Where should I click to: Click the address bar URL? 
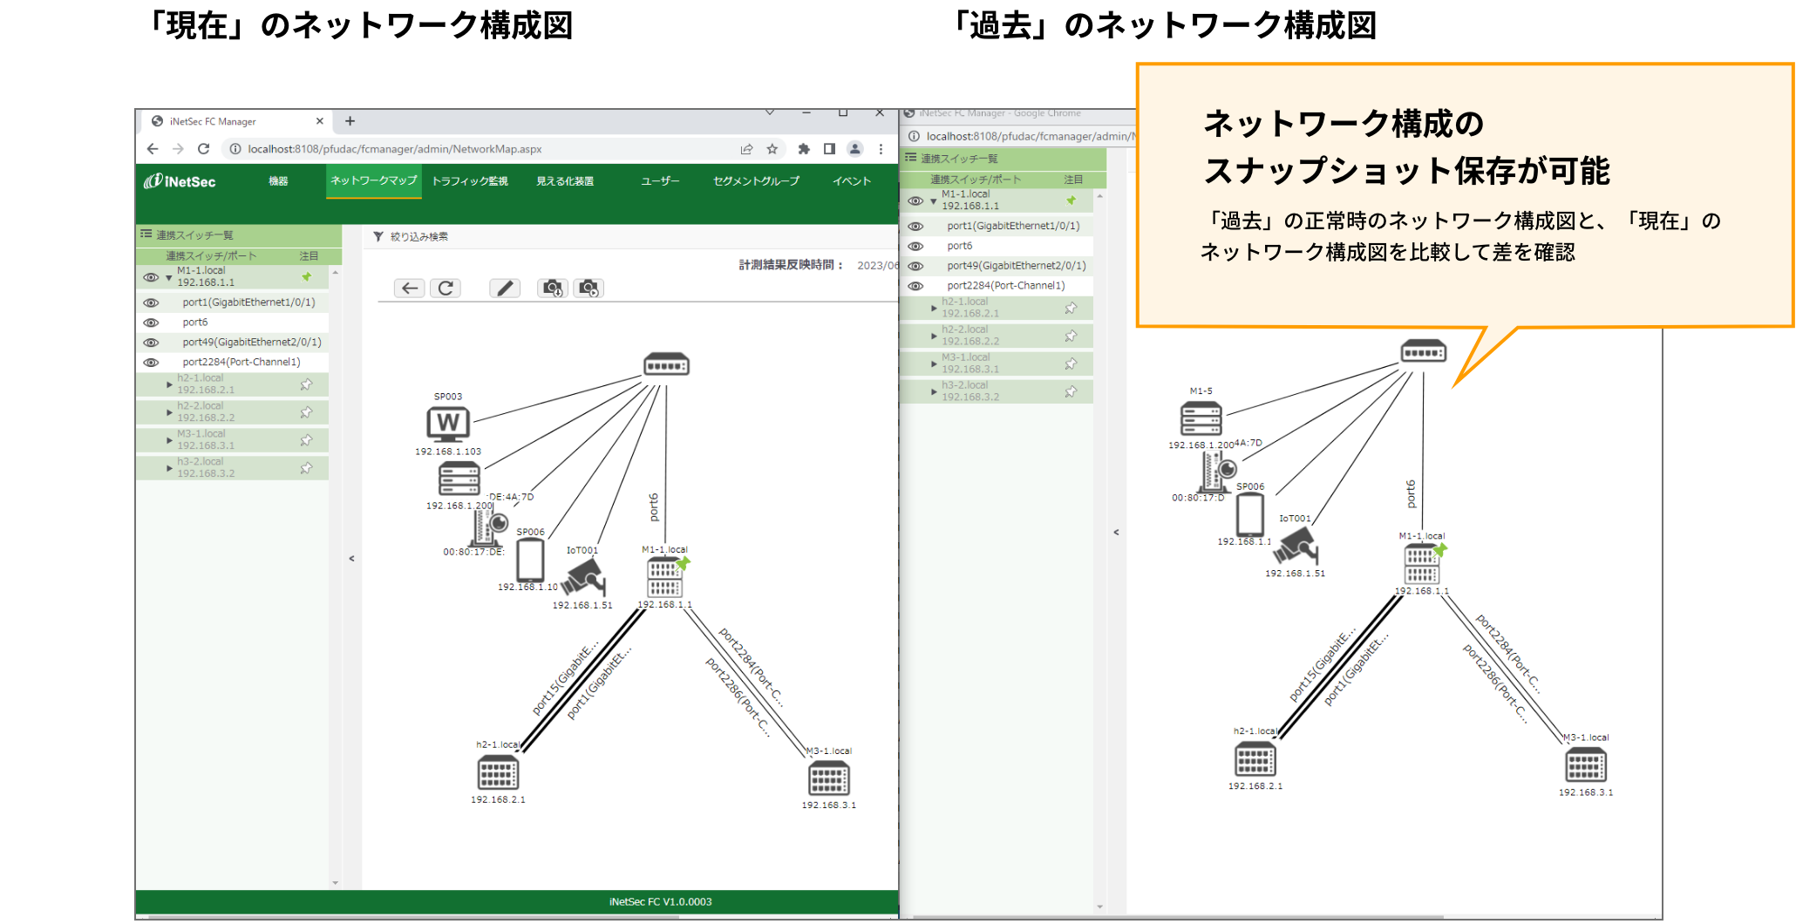click(x=395, y=149)
